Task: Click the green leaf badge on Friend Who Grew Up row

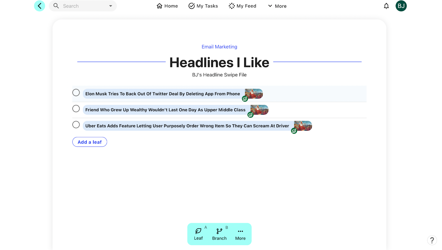Action: coord(250,115)
